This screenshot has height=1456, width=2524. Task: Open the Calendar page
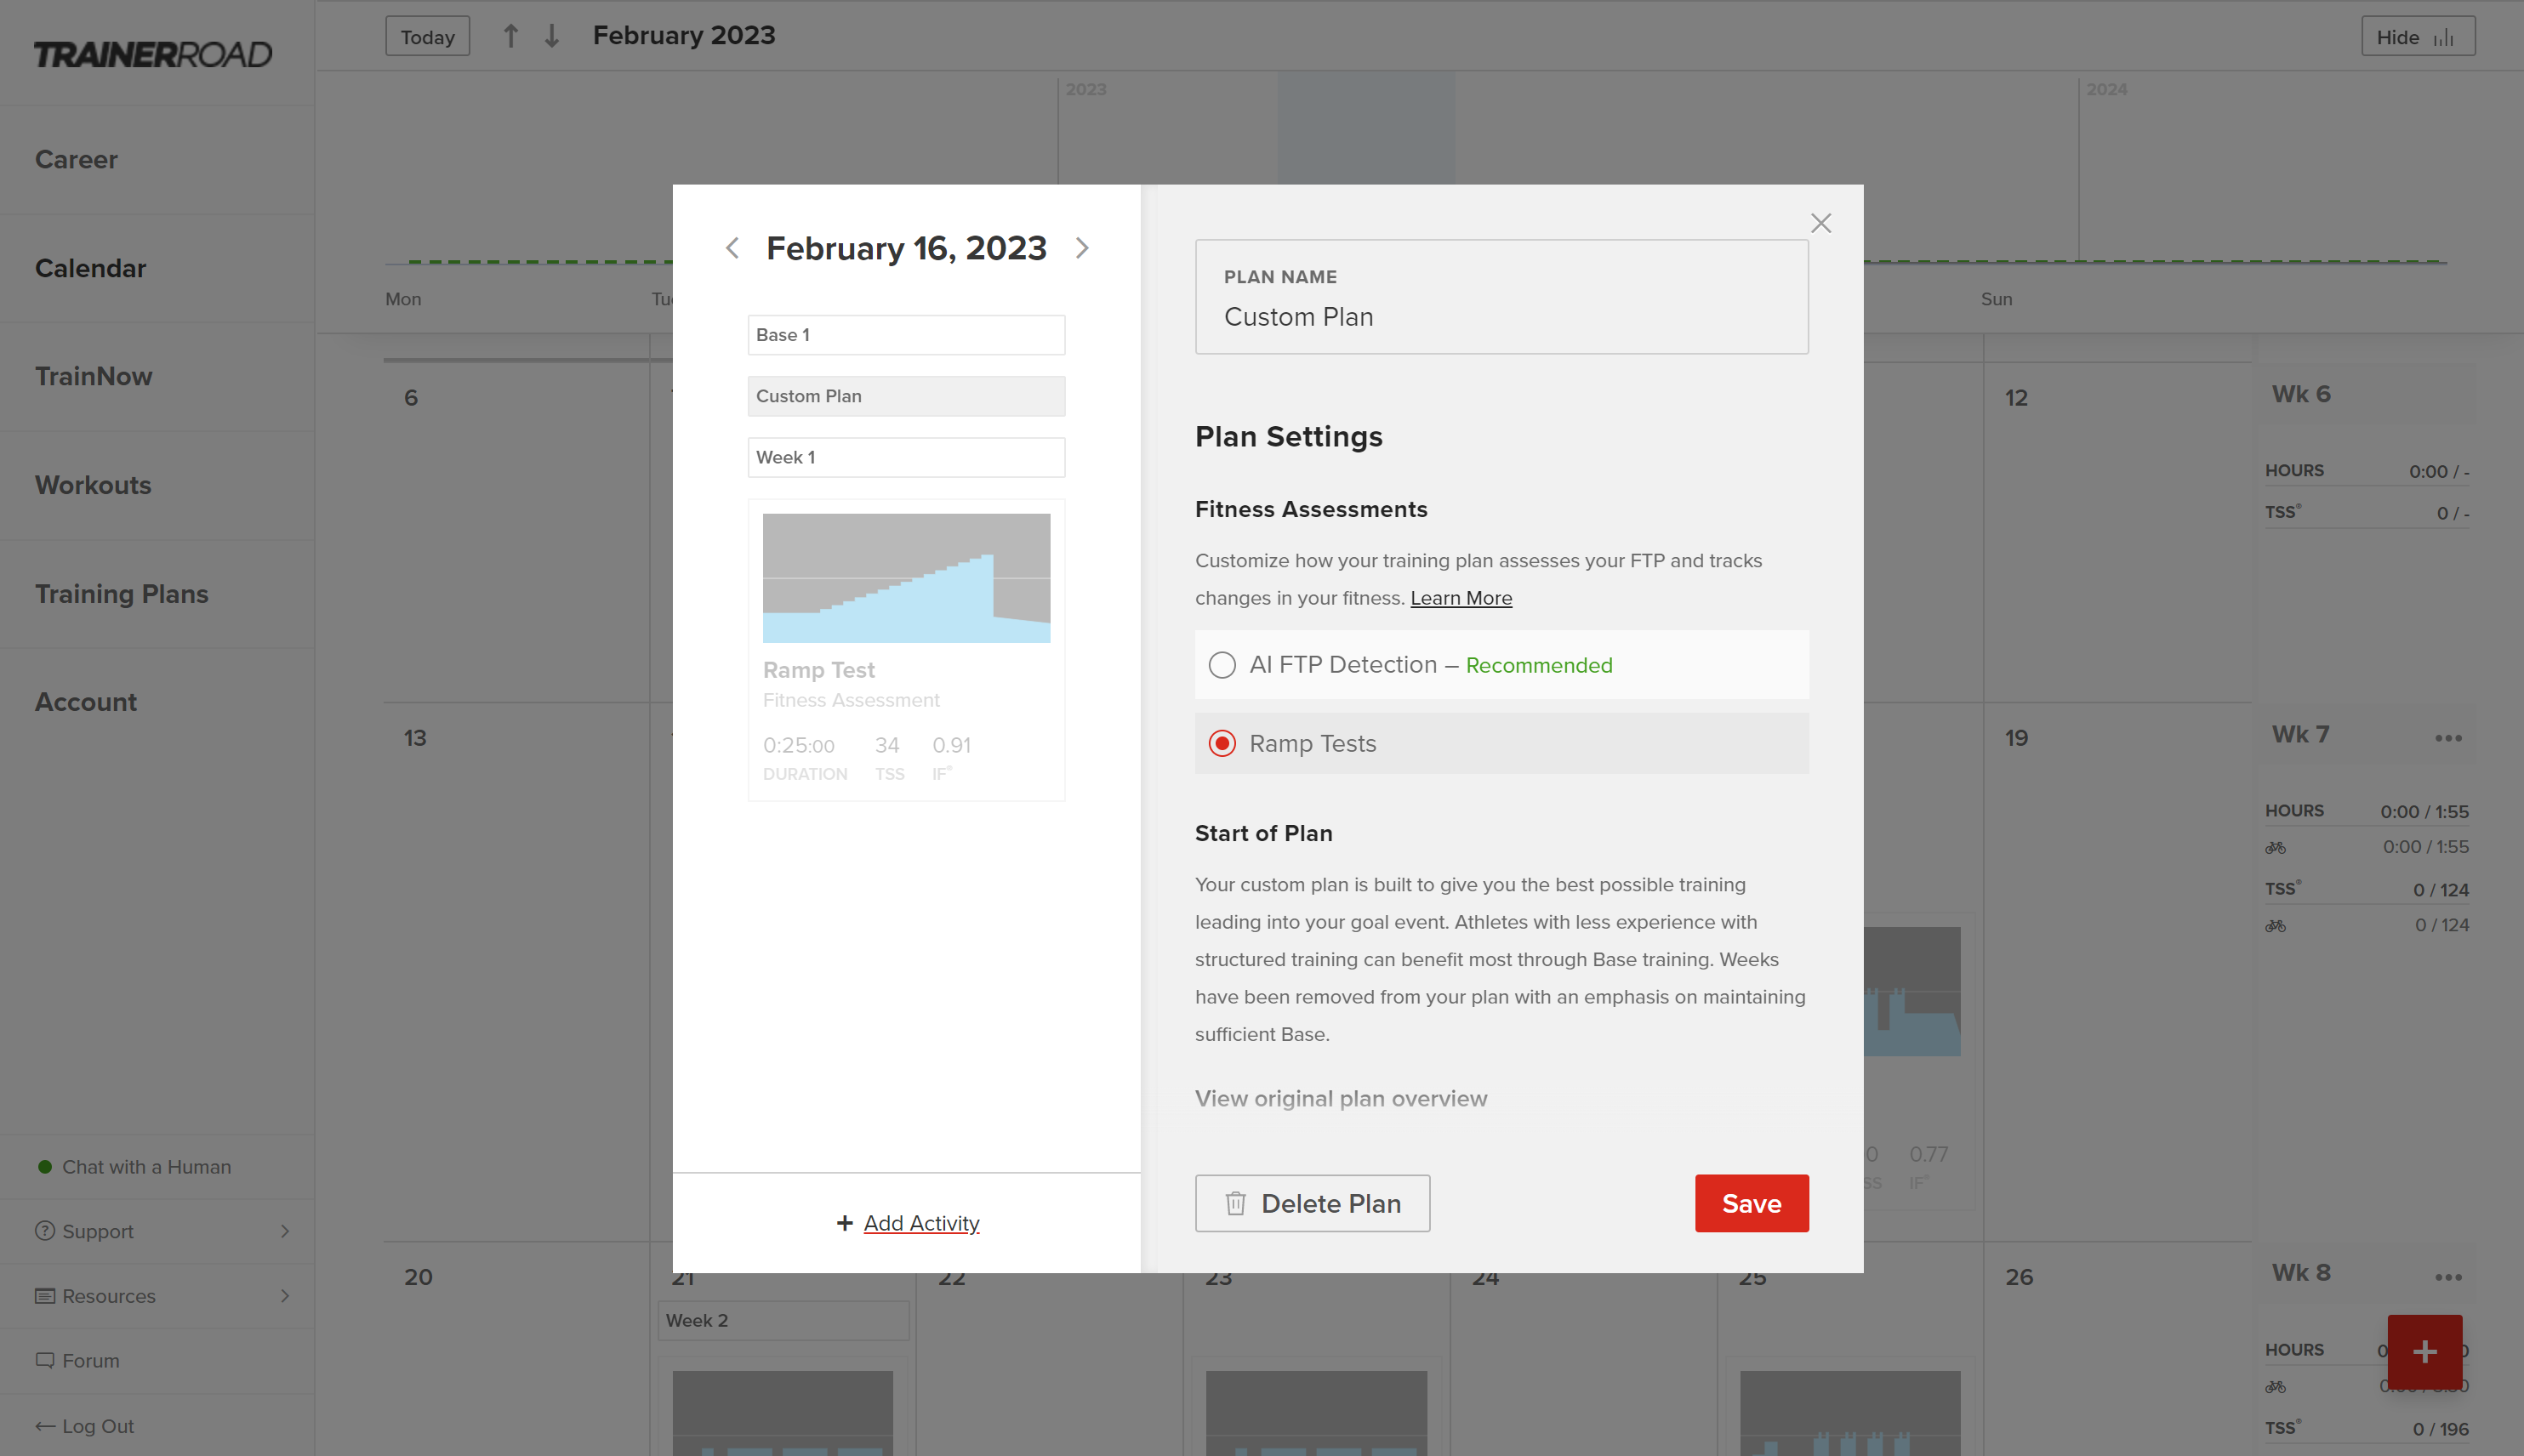[90, 268]
